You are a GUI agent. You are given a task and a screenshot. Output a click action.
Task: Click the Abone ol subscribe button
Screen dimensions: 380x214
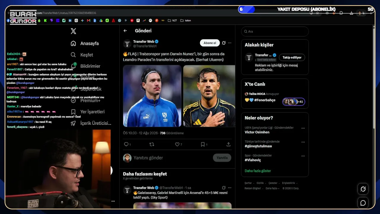[x=210, y=43]
